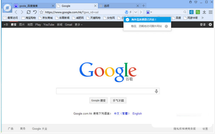Close the goole_百度搜索 tab
Viewport: 215px width, 134px height.
(53, 6)
